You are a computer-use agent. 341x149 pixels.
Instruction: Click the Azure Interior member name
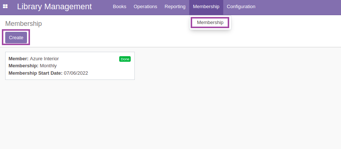(x=44, y=59)
